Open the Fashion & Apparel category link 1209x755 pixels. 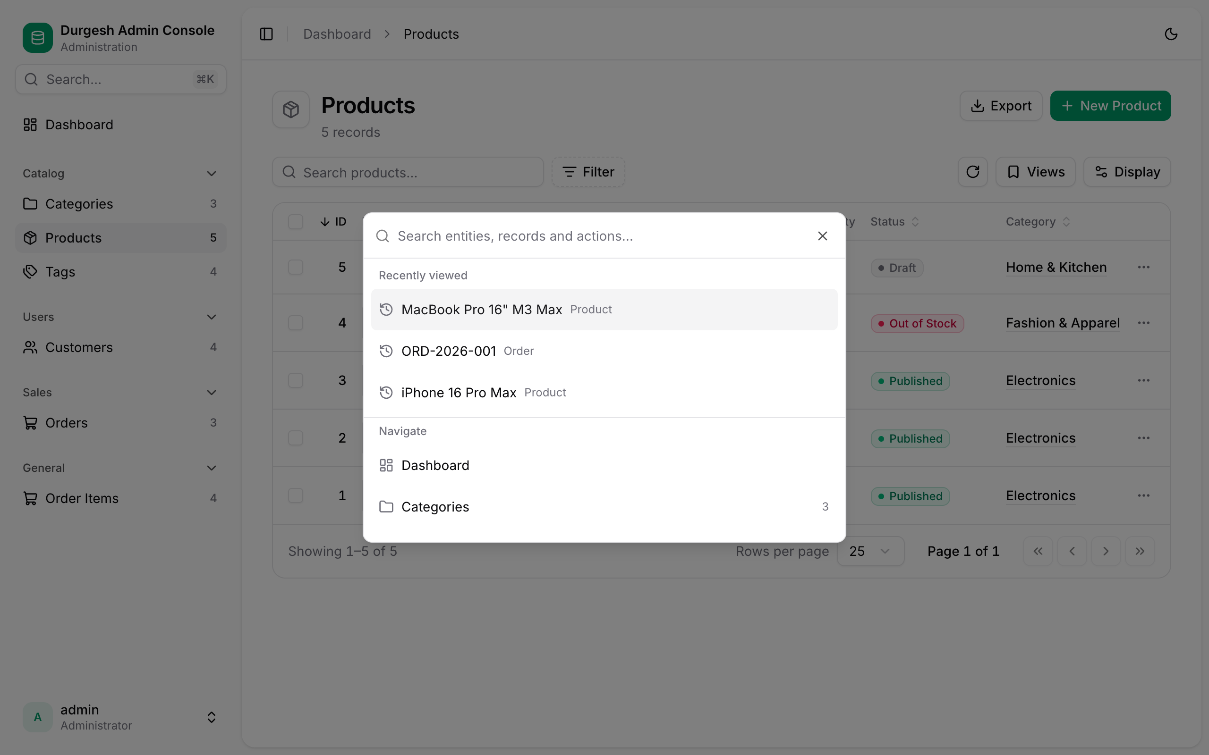tap(1063, 323)
